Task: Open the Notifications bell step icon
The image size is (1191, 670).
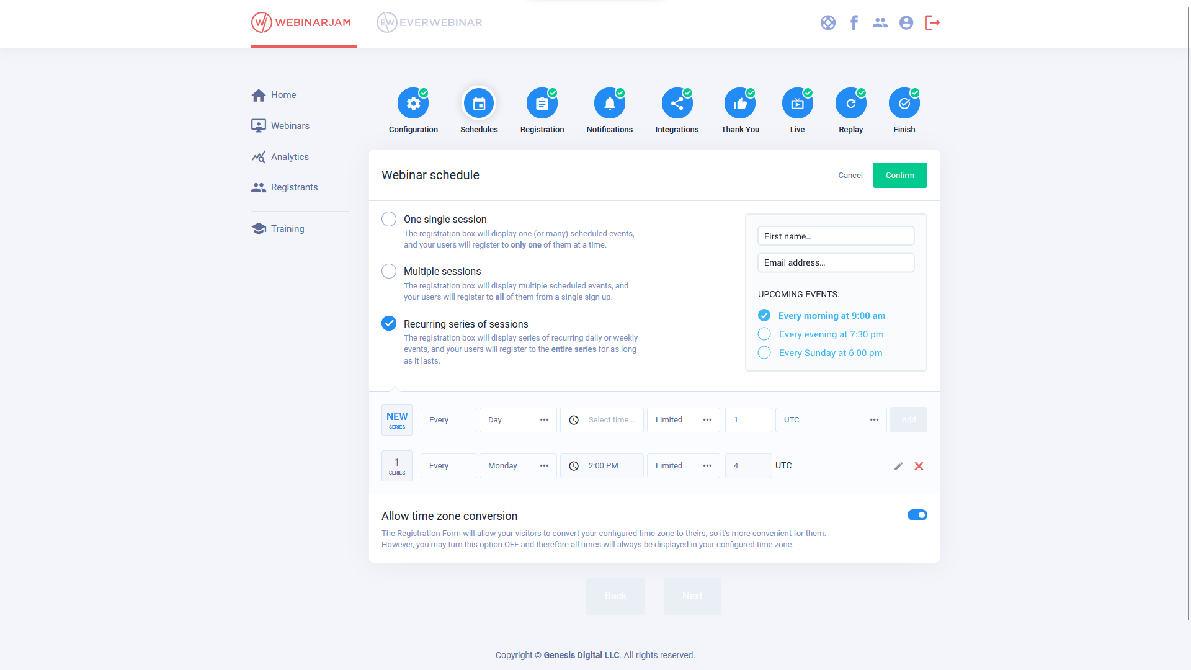Action: coord(609,104)
